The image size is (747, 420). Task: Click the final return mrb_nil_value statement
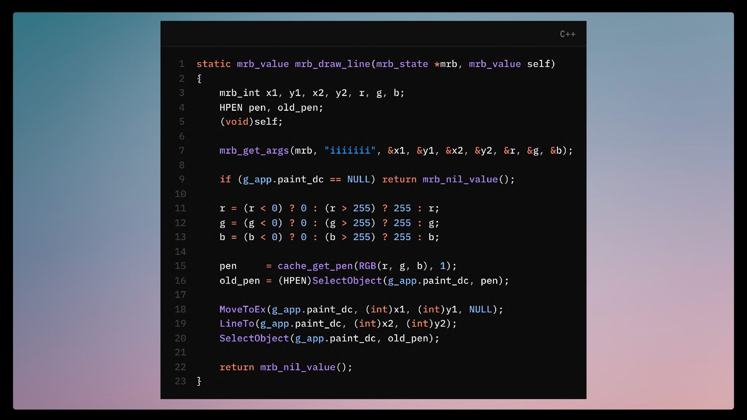(286, 367)
